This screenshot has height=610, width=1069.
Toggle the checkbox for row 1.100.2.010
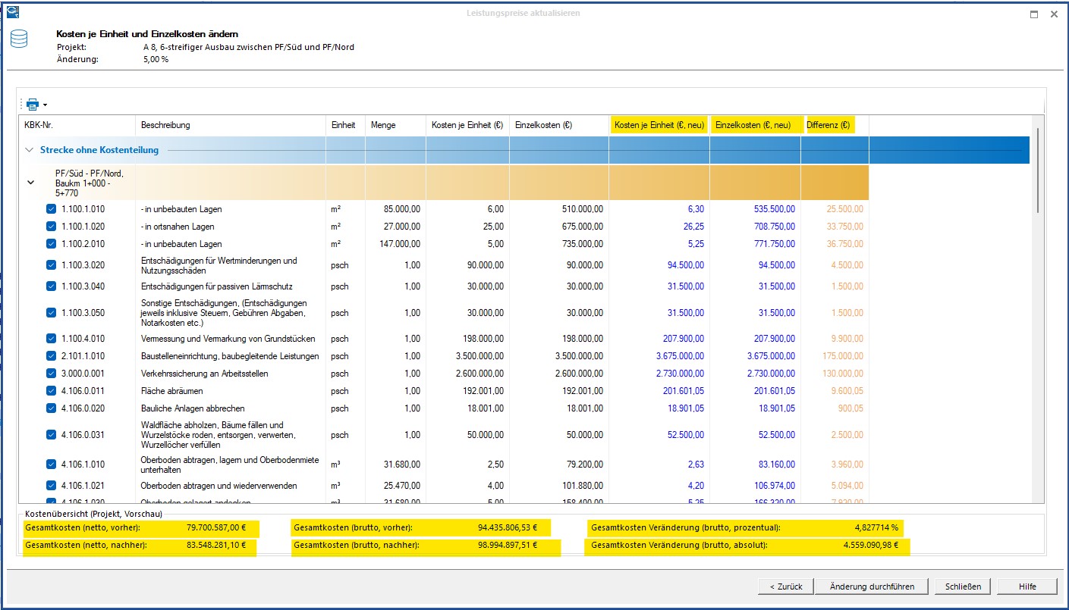click(x=51, y=244)
